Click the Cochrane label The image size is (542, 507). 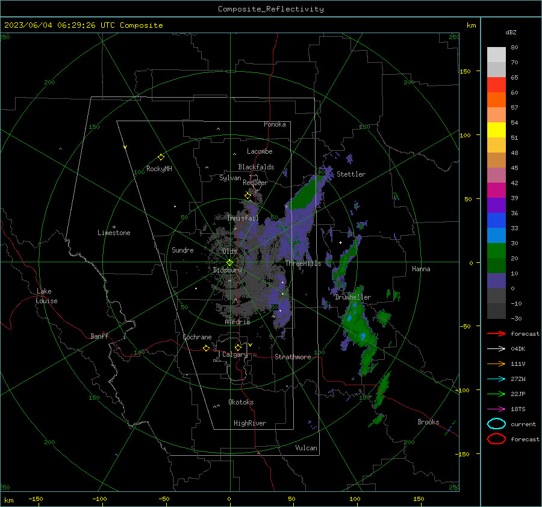[197, 337]
